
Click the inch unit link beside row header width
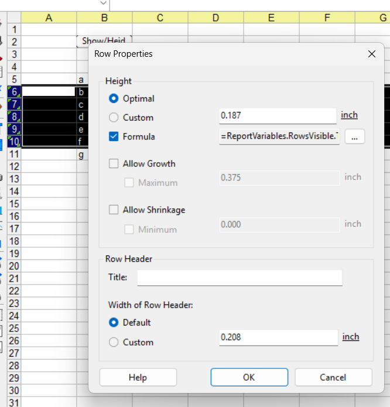coord(351,337)
